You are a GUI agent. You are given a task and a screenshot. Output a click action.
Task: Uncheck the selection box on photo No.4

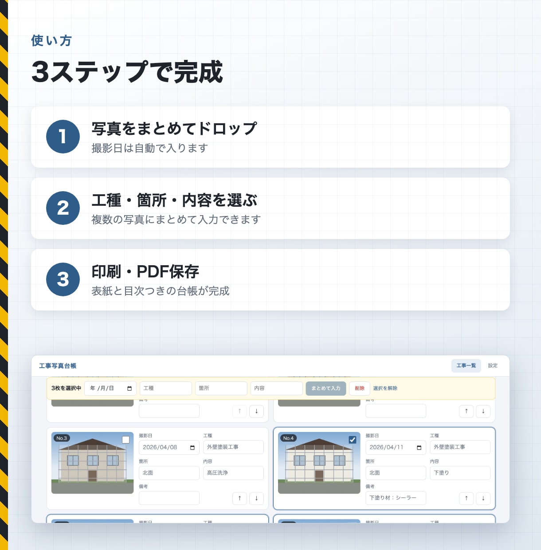click(353, 440)
